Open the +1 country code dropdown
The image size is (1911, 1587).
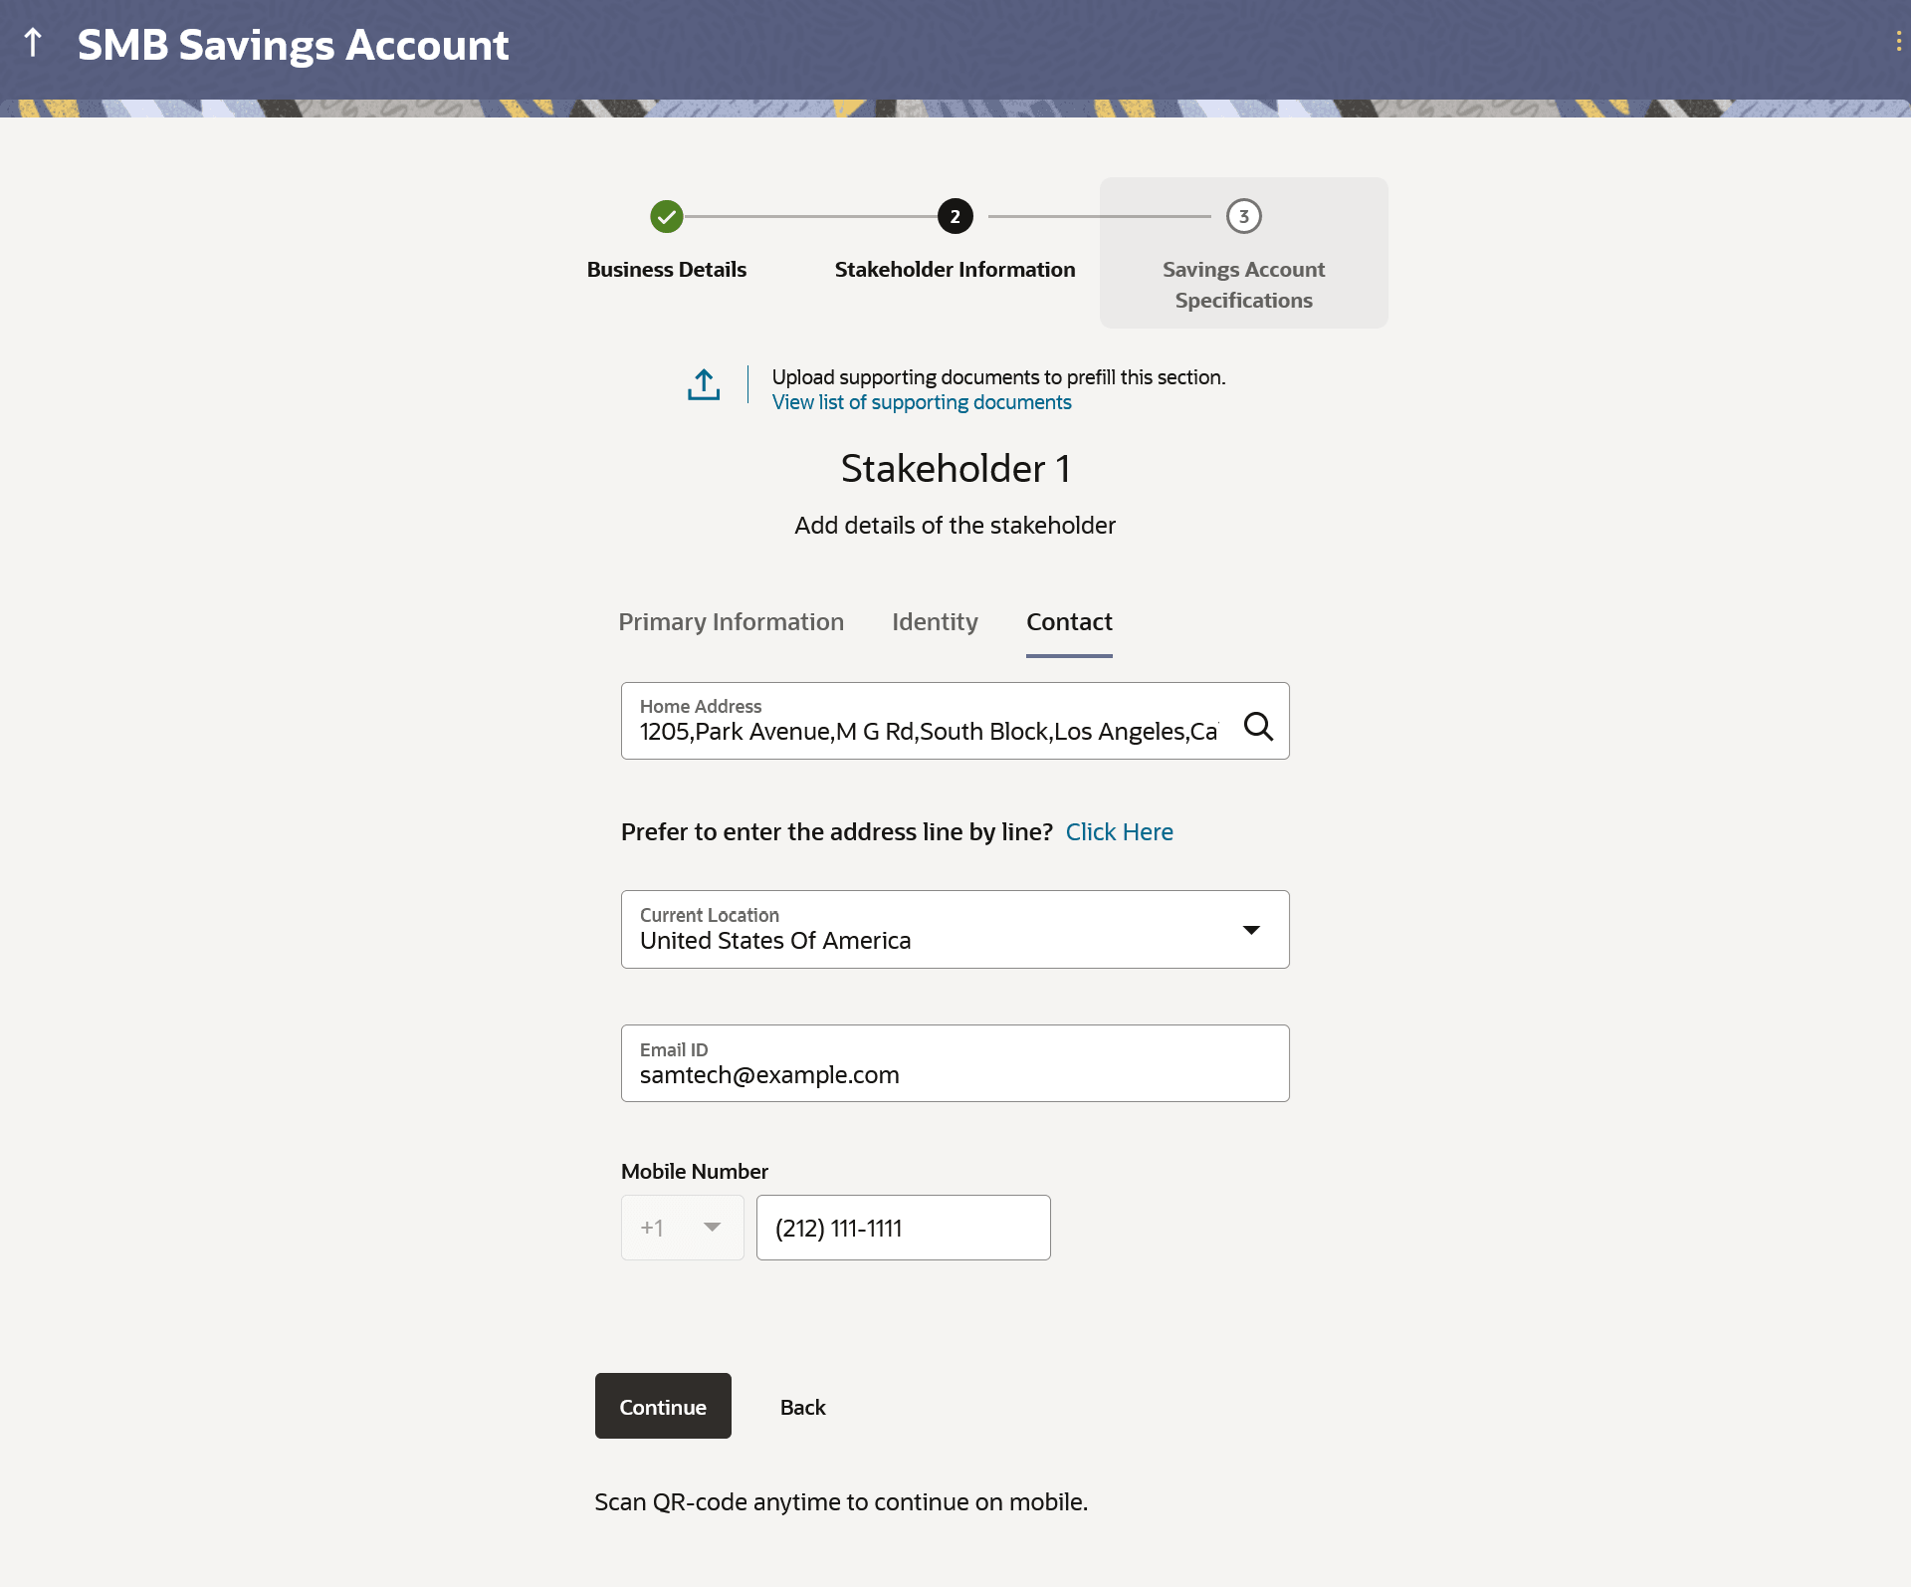(683, 1228)
